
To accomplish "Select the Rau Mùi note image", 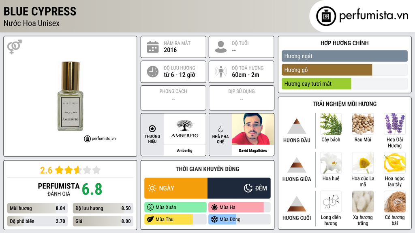I will click(363, 124).
